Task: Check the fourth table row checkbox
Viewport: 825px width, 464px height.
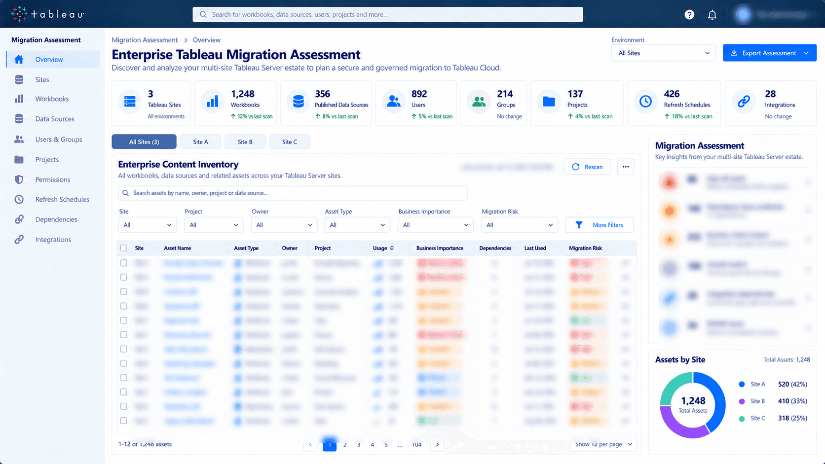Action: coord(124,306)
